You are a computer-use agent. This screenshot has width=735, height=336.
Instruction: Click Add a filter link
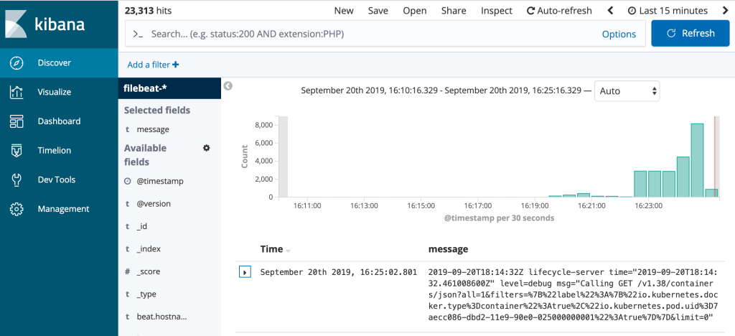pos(153,65)
